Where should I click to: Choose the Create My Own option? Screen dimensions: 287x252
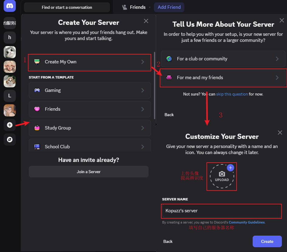pyautogui.click(x=90, y=62)
